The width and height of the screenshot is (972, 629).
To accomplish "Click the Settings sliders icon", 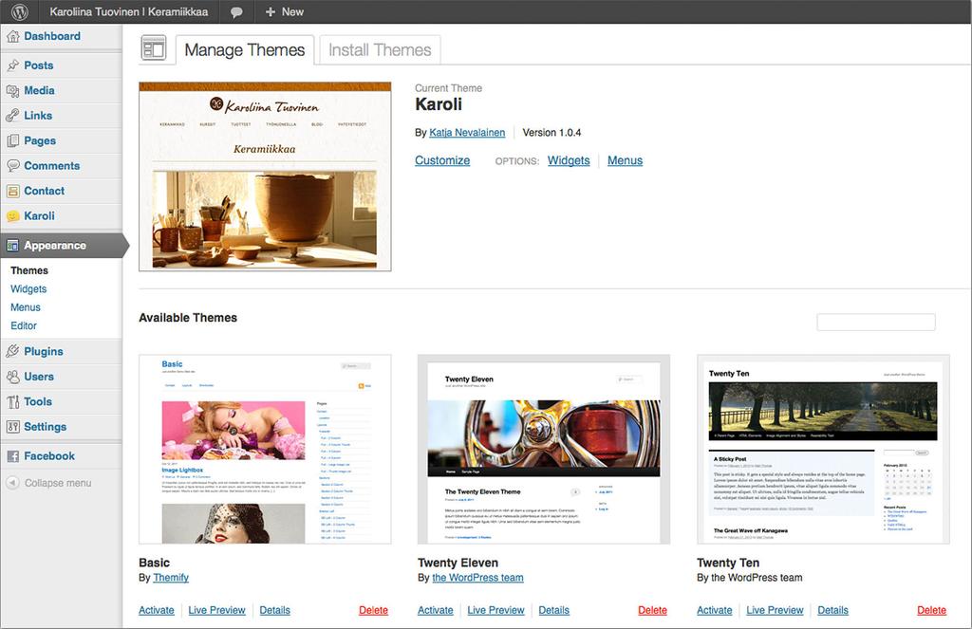I will (13, 427).
